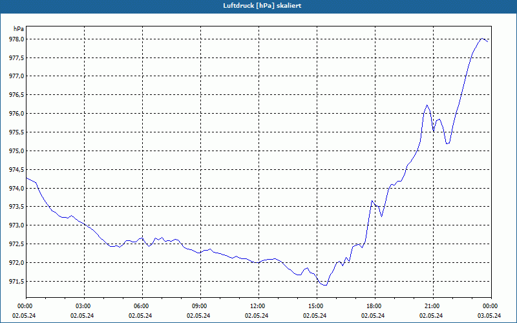Click the 02.05.24 date beneath 06:00
Screen dimensions: 517x323
tap(140, 316)
